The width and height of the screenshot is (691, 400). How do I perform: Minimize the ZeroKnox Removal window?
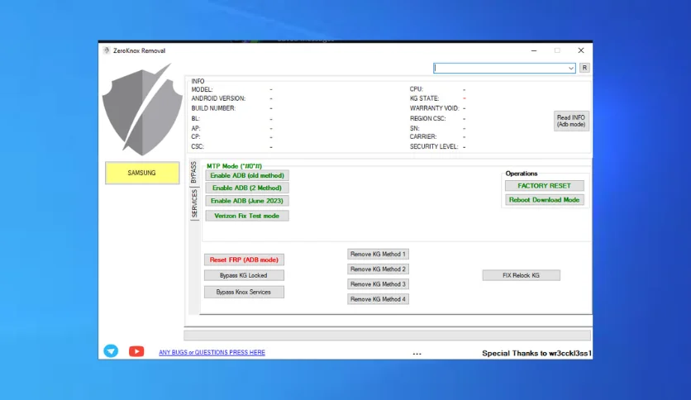(534, 50)
